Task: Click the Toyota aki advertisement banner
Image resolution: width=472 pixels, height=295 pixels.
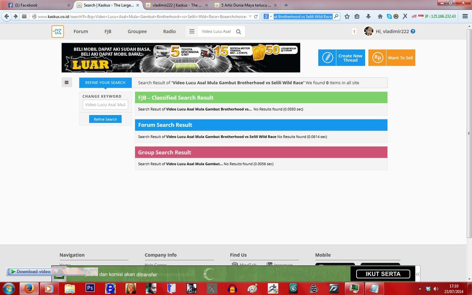Action: [181, 58]
